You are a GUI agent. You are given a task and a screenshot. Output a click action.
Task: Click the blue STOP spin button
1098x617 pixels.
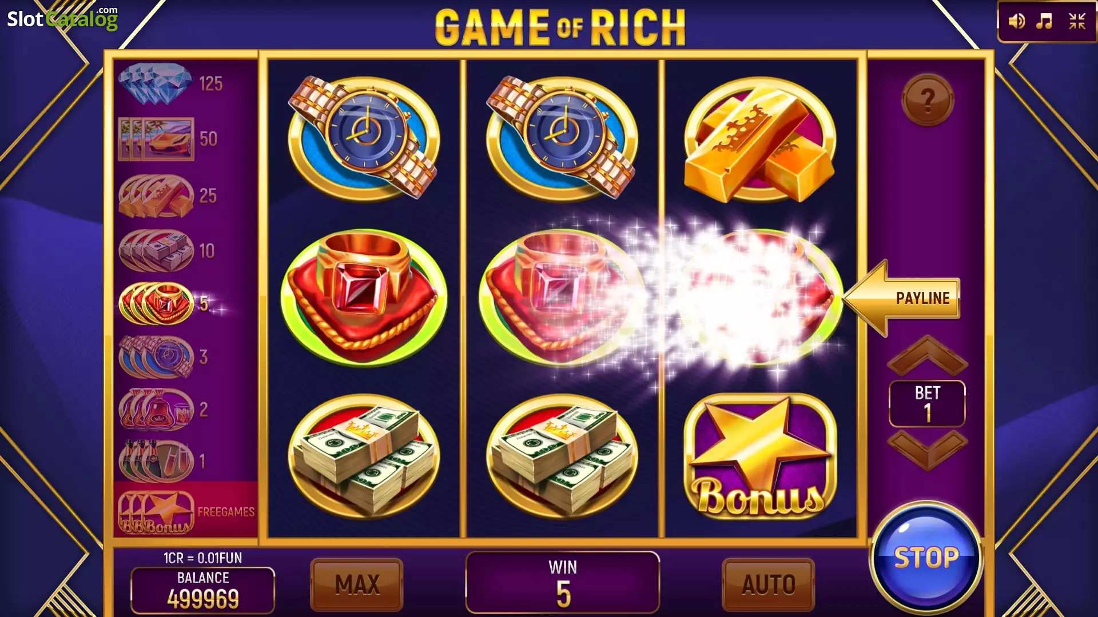[x=926, y=557]
